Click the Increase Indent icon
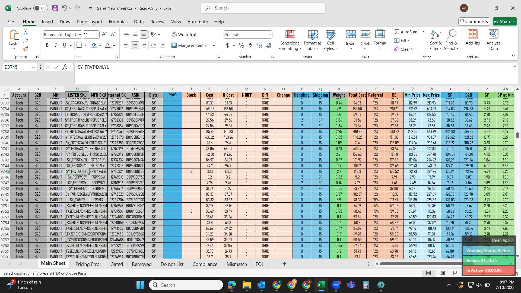This screenshot has height=293, width=521. pyautogui.click(x=162, y=45)
